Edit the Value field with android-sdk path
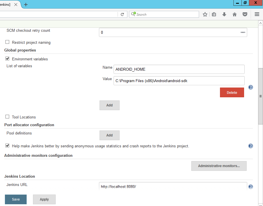 click(179, 81)
